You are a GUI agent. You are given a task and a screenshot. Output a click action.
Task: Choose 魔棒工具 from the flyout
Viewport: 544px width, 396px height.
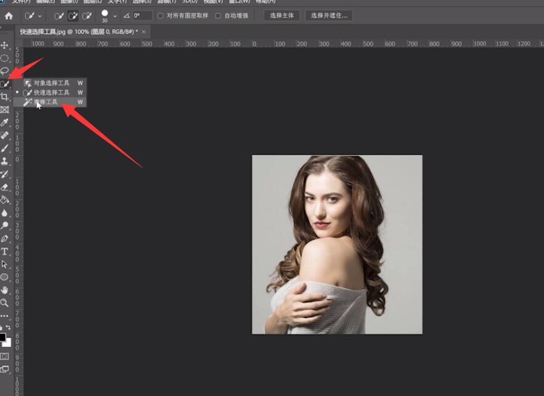click(x=51, y=102)
